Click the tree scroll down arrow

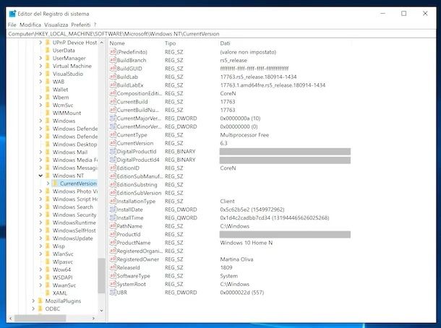(101, 310)
